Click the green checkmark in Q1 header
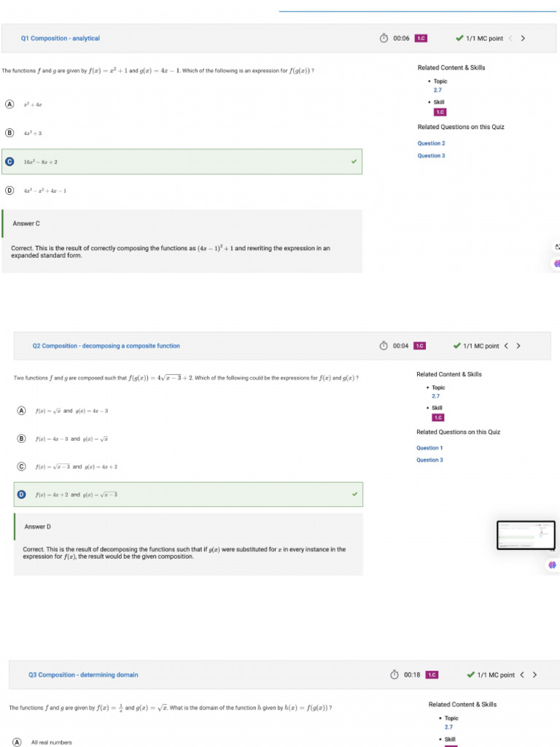 [459, 39]
